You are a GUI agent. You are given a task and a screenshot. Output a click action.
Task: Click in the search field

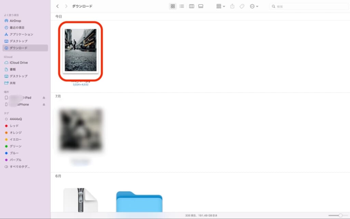click(x=309, y=6)
